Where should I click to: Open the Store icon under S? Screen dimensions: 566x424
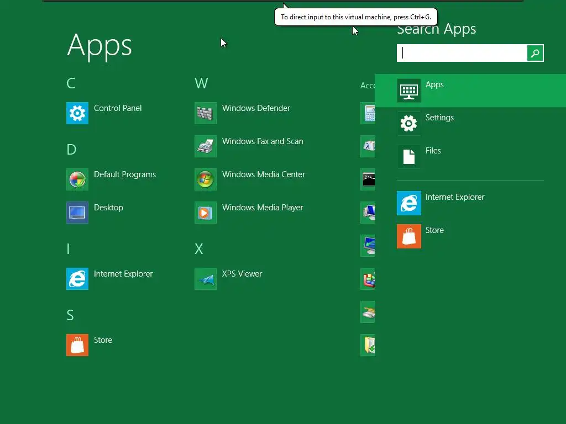tap(77, 345)
